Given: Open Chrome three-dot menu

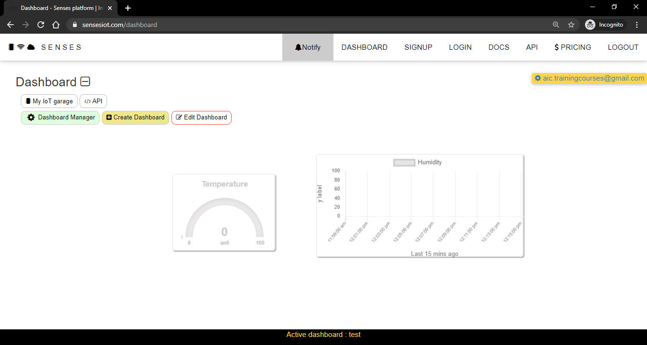Looking at the screenshot, I should click(x=637, y=25).
